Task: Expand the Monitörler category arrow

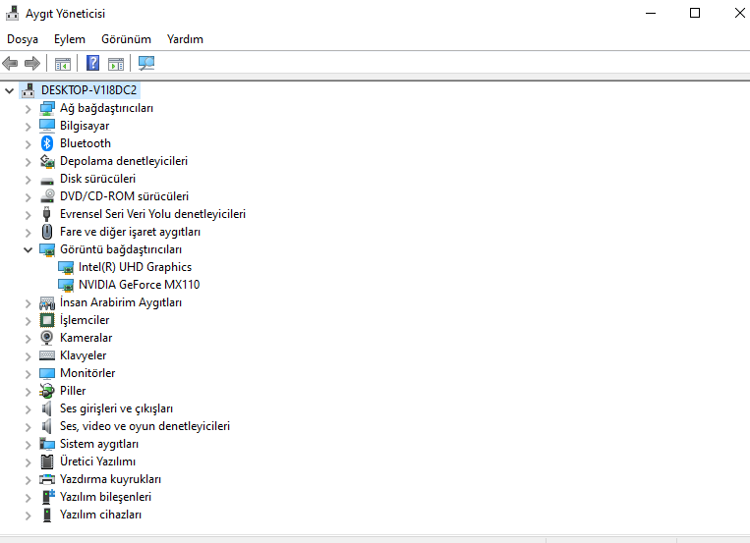Action: (x=29, y=374)
